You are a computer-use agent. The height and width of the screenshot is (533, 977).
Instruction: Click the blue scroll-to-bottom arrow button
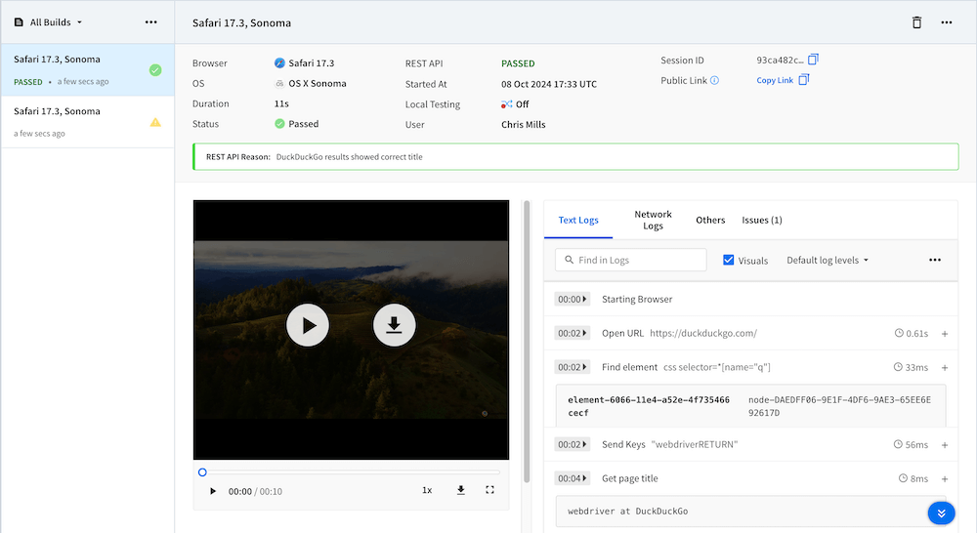[941, 513]
